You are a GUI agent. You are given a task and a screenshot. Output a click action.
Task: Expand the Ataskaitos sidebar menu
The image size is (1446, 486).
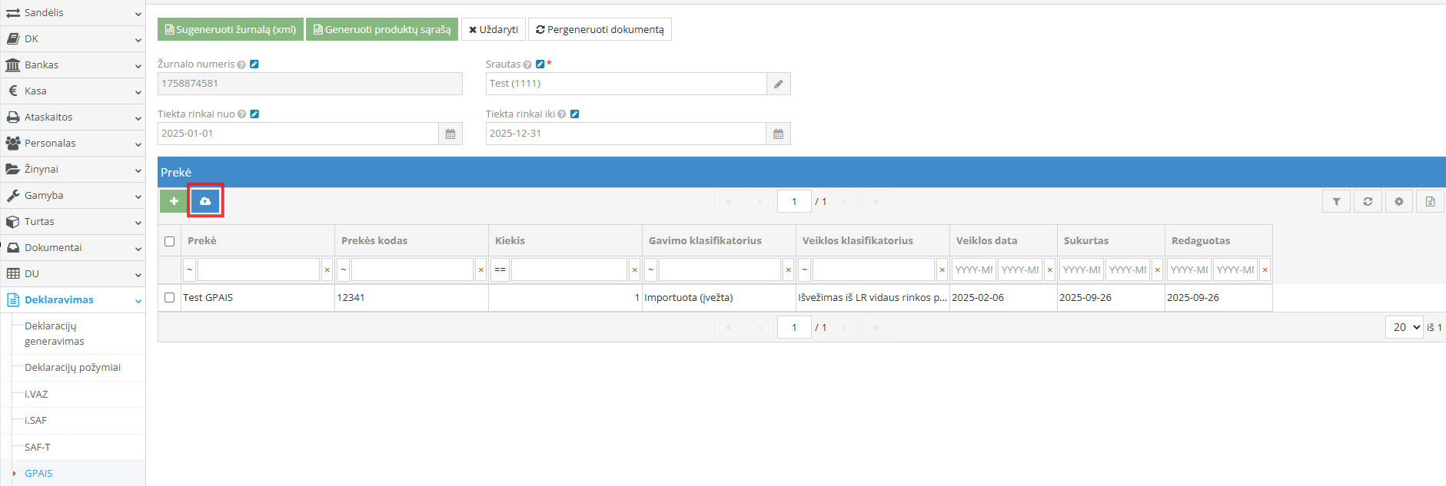coord(73,117)
